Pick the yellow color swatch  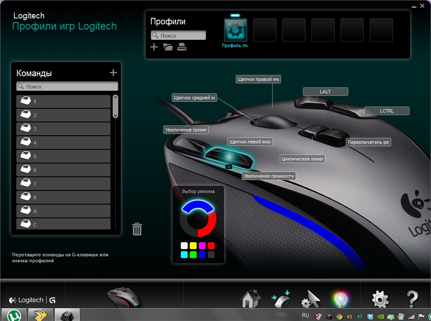pyautogui.click(x=193, y=246)
